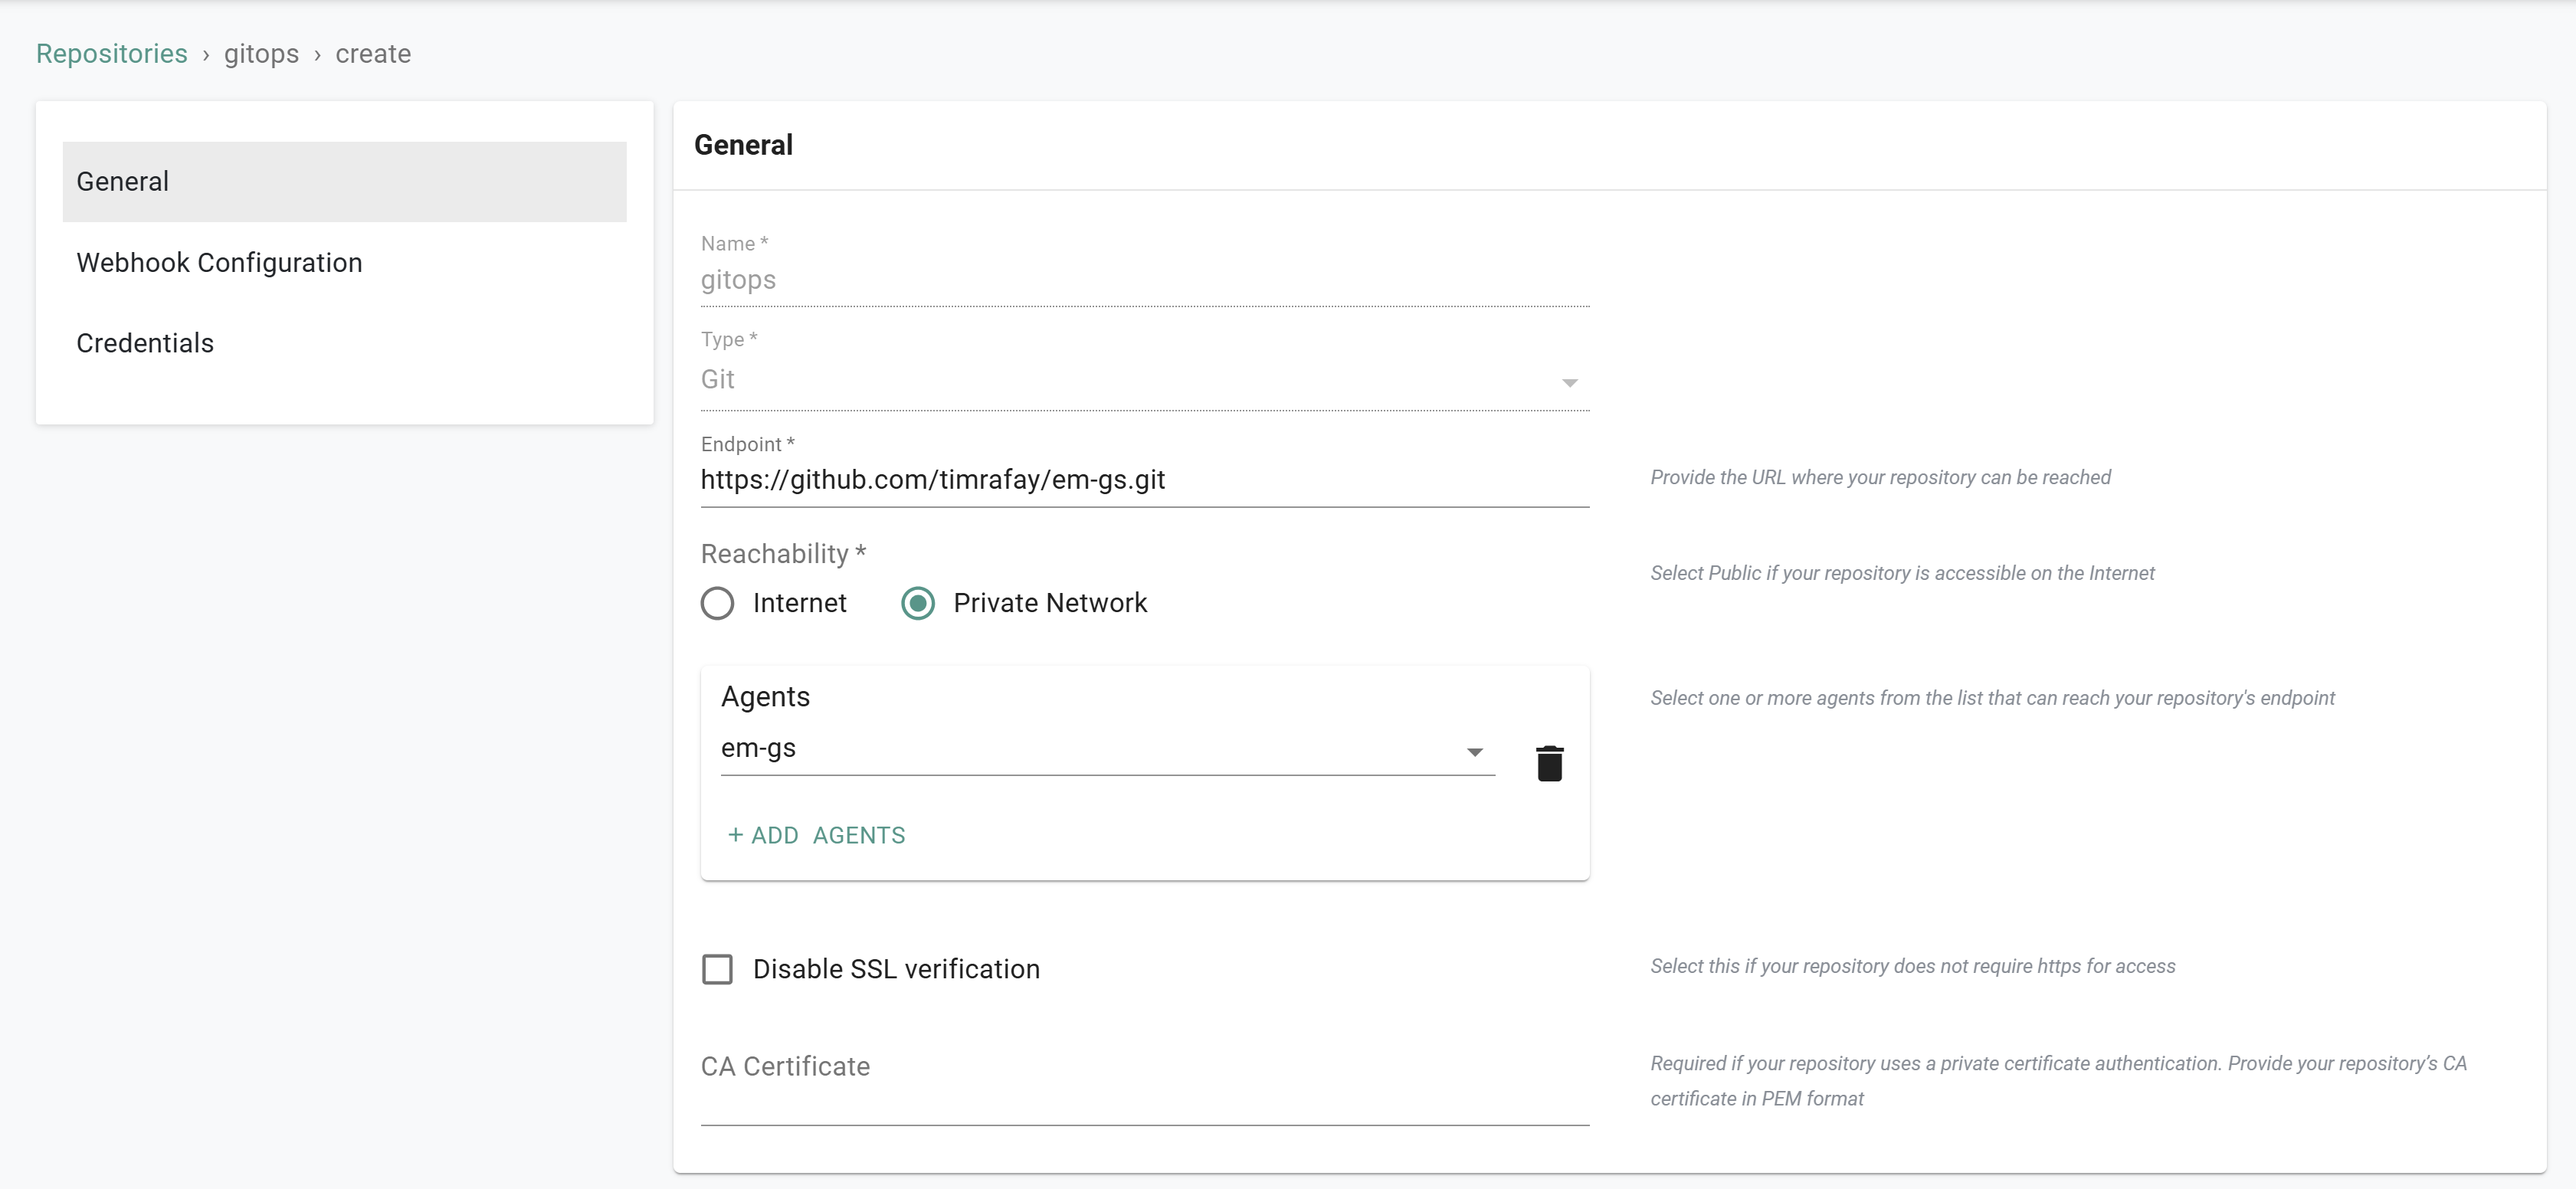
Task: Click the create breadcrumb text
Action: point(373,54)
